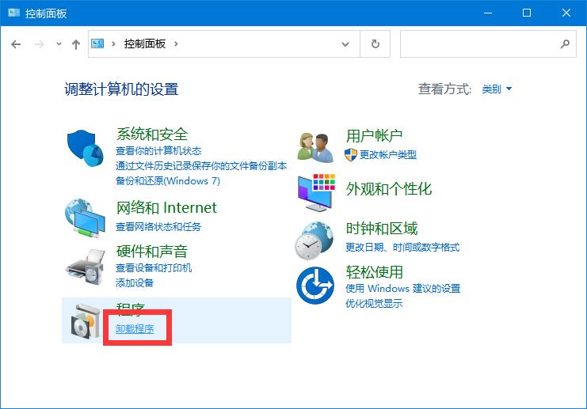Click the Appearance and Personalization monitor icon
This screenshot has height=409, width=587.
pyautogui.click(x=316, y=192)
